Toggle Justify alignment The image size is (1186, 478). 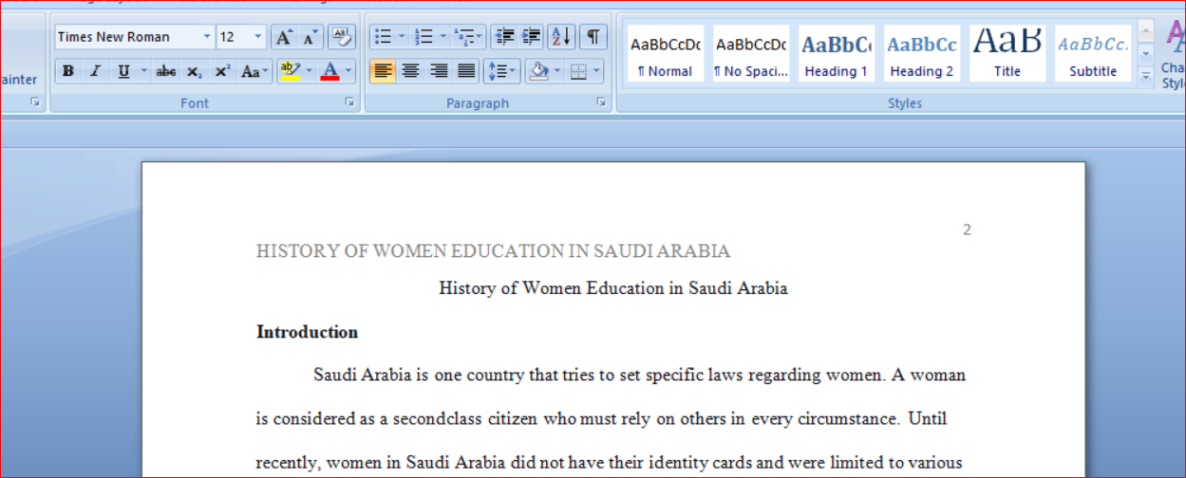[466, 71]
